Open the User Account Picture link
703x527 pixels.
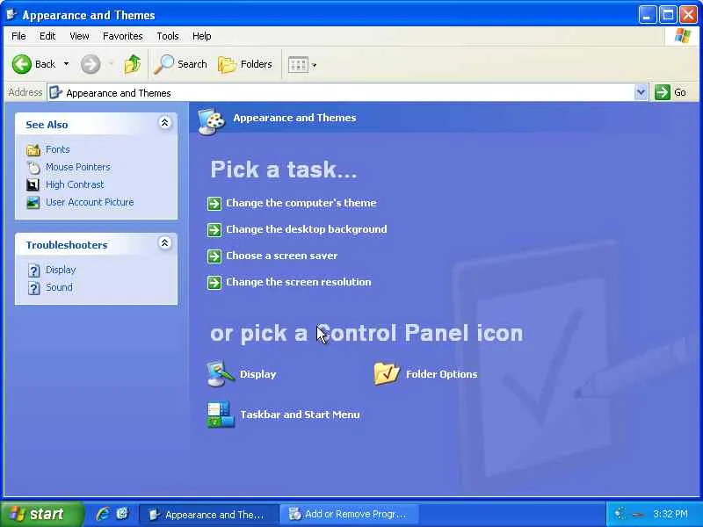(90, 202)
